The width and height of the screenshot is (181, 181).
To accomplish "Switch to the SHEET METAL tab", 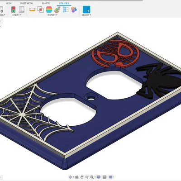I will point(27,3).
